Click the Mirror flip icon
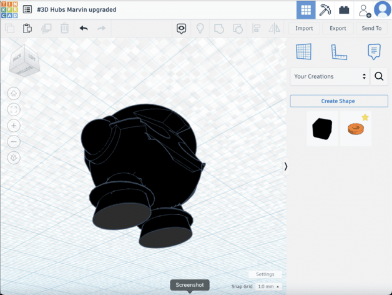 275,28
